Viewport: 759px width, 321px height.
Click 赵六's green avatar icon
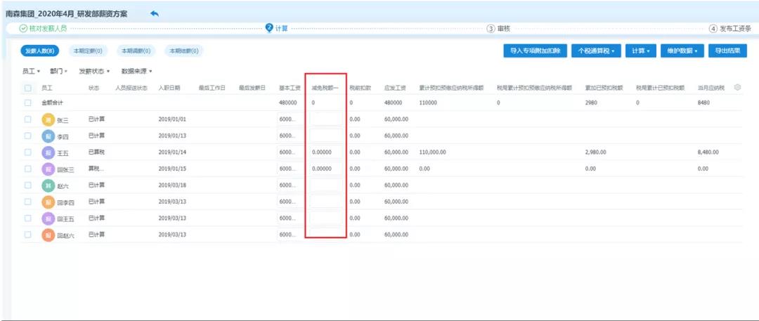48,185
